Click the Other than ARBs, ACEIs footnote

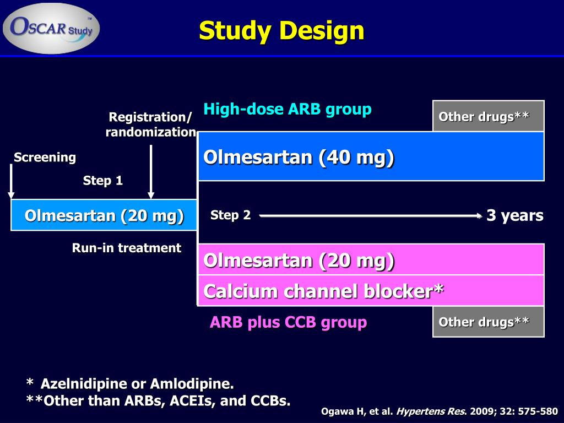pyautogui.click(x=158, y=400)
